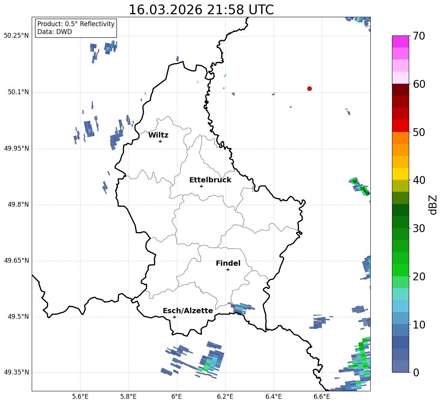Click the Findel city label
The image size is (442, 404).
pos(228,263)
